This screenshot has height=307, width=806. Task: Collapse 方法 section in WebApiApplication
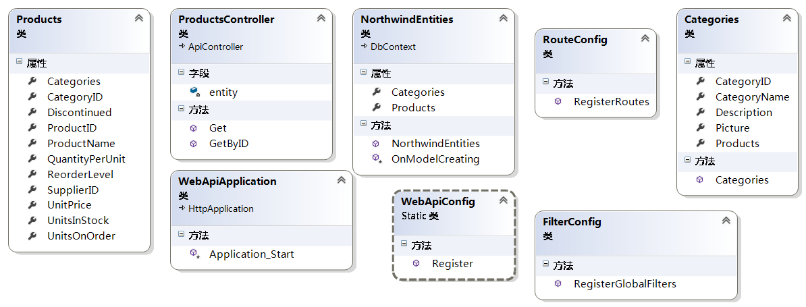coord(181,234)
